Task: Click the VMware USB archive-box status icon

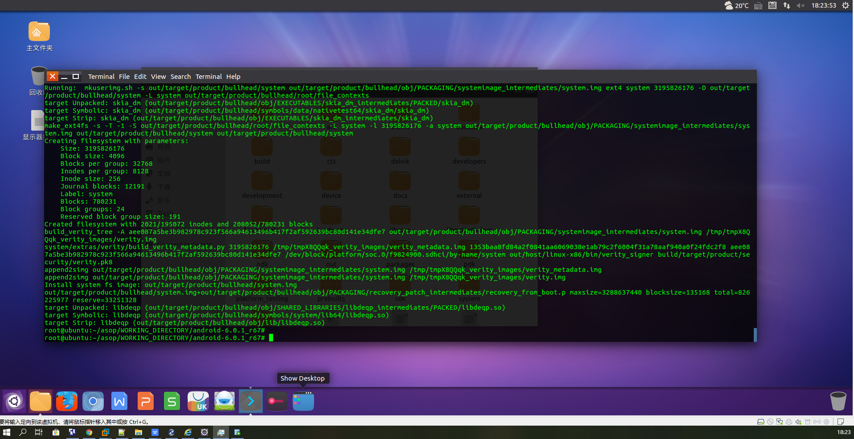Action: pos(808,422)
